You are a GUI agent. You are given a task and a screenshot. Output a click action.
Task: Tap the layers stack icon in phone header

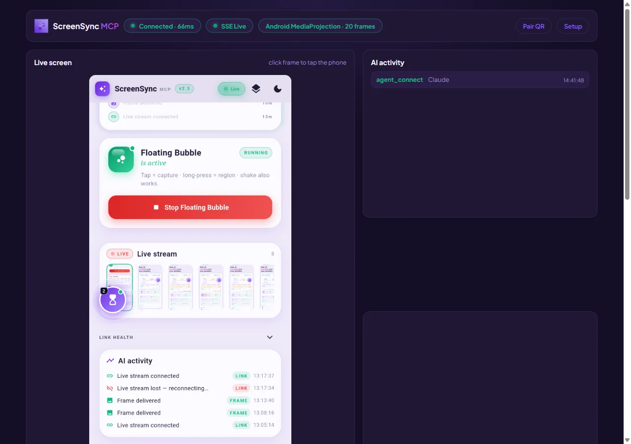click(256, 89)
